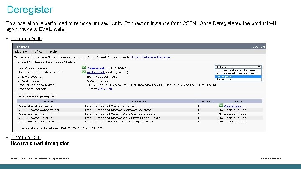
Task: Open the Authorized status link under Licensing Status
Action: (x=96, y=73)
